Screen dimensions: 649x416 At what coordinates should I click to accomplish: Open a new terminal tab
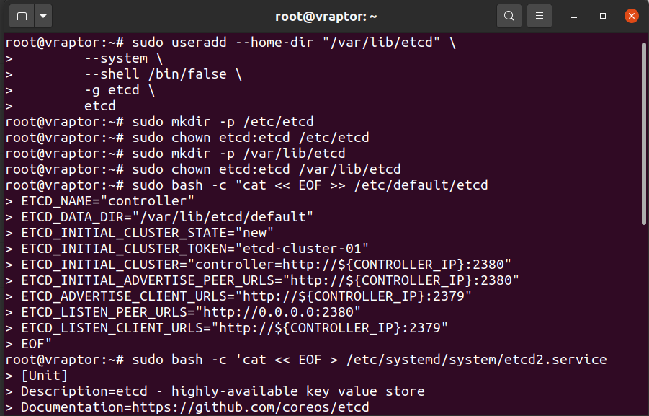pyautogui.click(x=22, y=16)
